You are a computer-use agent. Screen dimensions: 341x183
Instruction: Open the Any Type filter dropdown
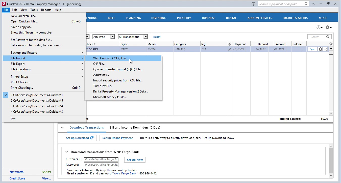[112, 37]
